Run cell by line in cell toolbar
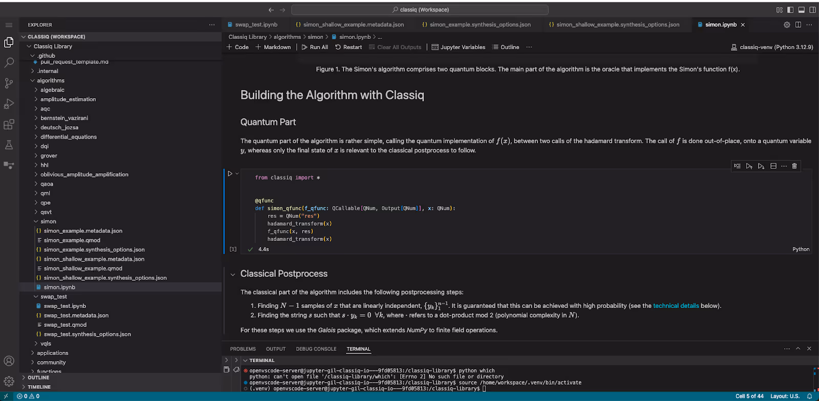819x401 pixels. click(x=737, y=166)
